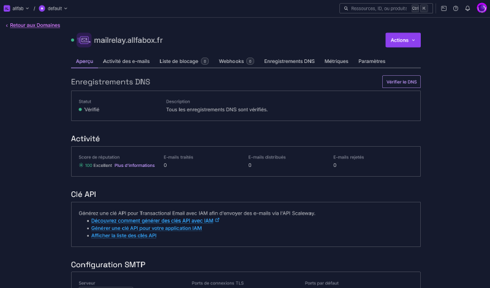Open the Paramètres tab
The width and height of the screenshot is (490, 288).
(372, 61)
